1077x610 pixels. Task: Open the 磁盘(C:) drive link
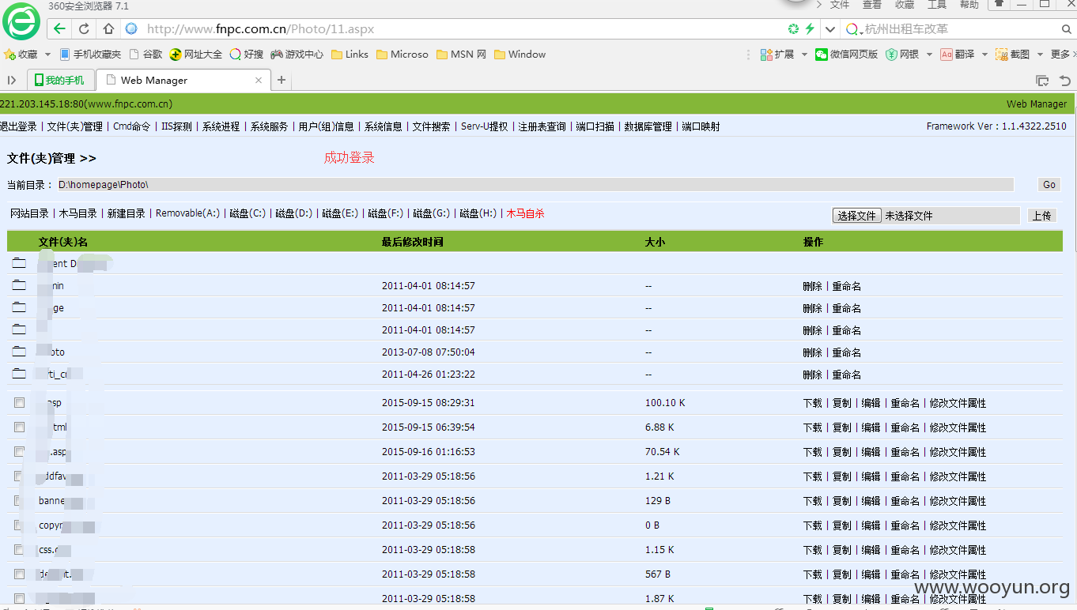pyautogui.click(x=248, y=213)
